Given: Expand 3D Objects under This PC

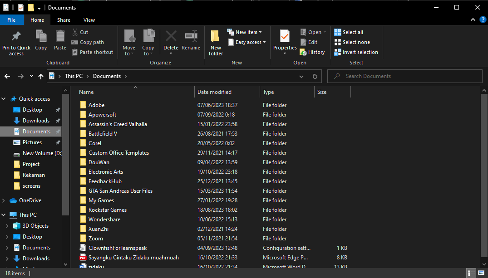Looking at the screenshot, I should 7,226.
